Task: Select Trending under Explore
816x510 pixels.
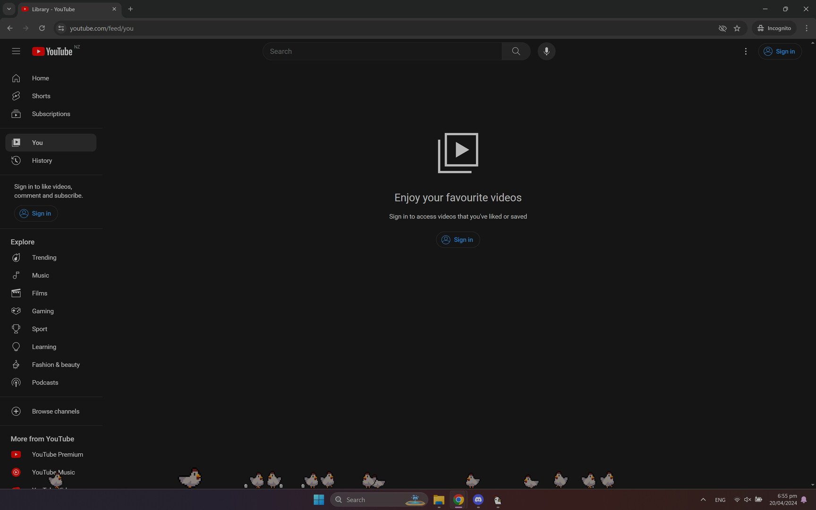Action: coord(44,257)
